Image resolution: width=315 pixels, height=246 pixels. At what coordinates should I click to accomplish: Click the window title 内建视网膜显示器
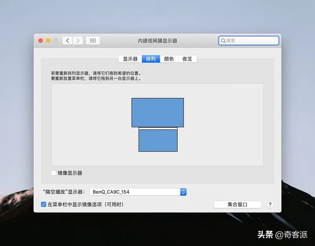157,41
